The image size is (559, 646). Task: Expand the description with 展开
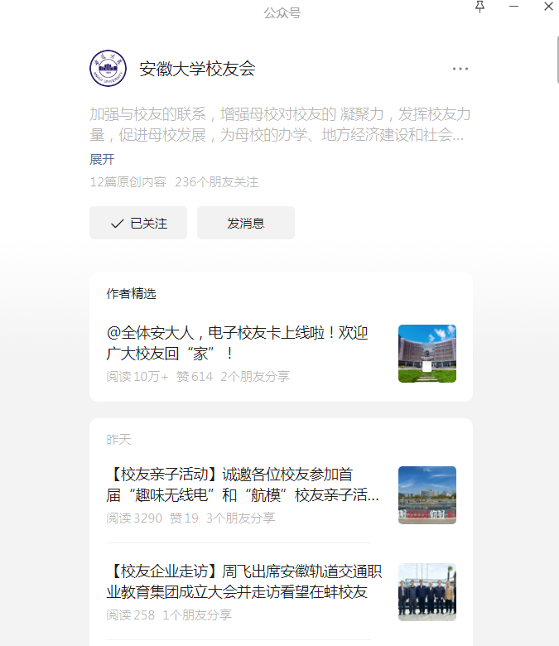pyautogui.click(x=102, y=160)
